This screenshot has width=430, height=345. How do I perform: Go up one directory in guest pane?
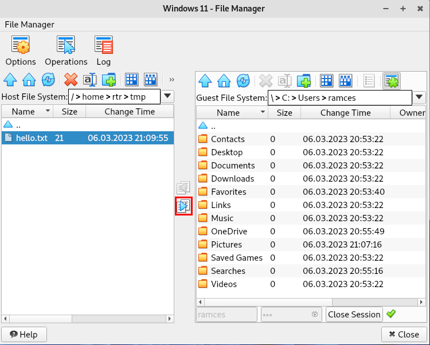(x=205, y=81)
